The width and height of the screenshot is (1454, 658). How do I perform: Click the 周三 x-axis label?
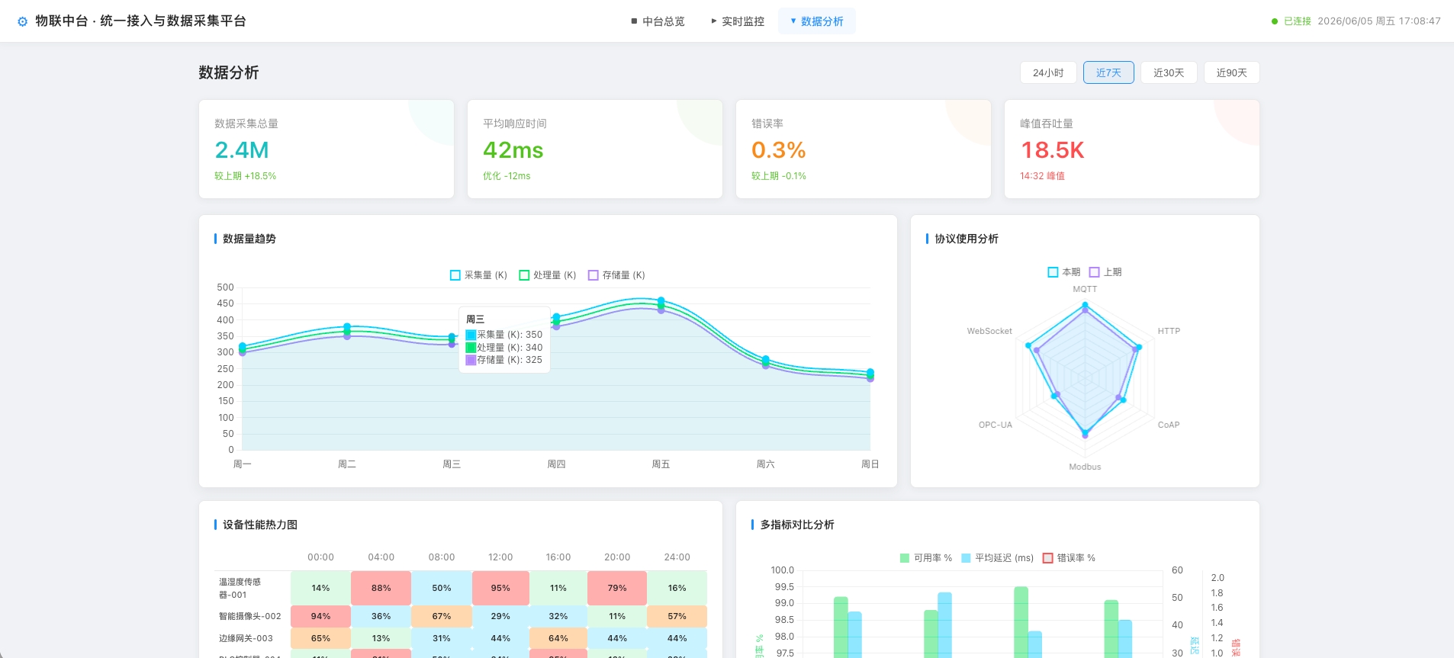click(x=452, y=464)
